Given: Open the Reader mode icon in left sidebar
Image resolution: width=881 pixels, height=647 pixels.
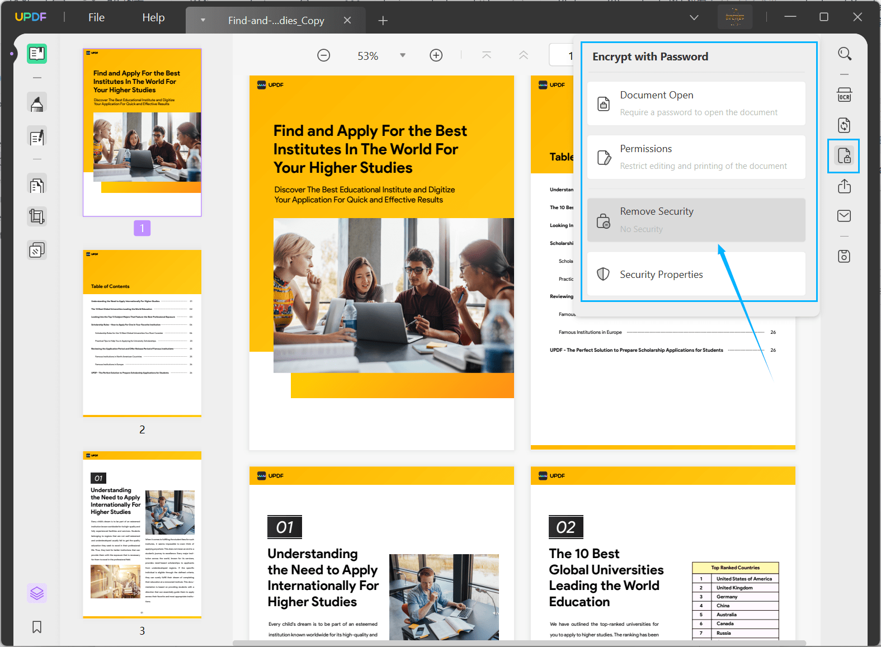Looking at the screenshot, I should tap(37, 54).
